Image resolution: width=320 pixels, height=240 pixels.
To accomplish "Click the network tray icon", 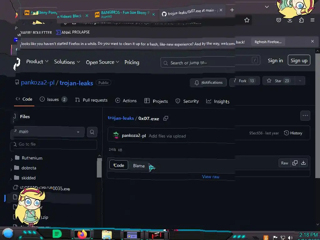I will coord(283,237).
